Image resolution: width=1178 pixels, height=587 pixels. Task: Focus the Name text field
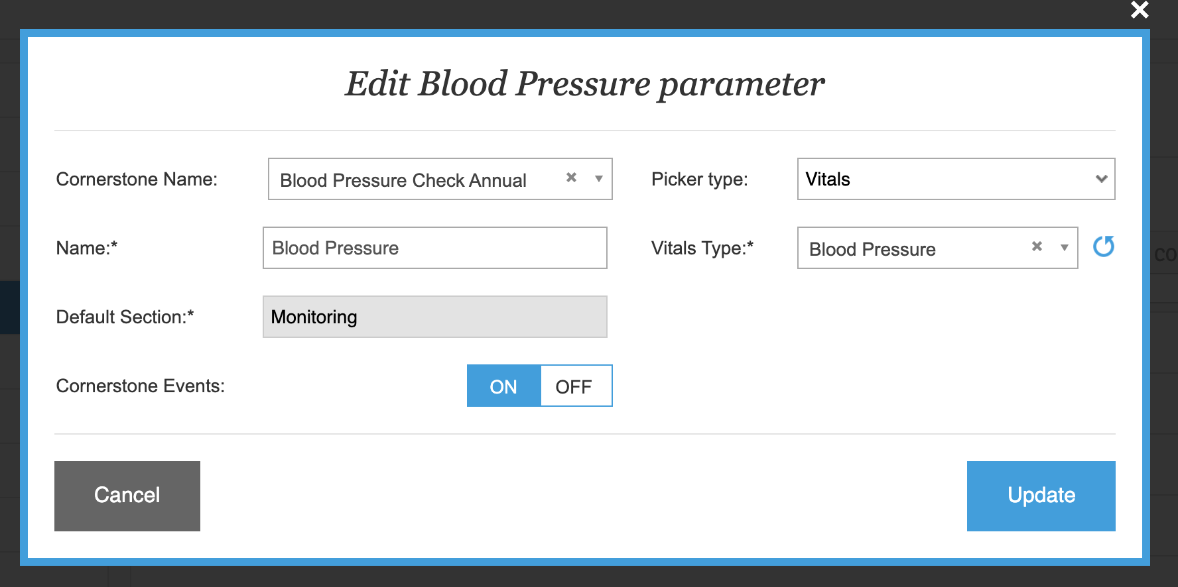pos(434,248)
